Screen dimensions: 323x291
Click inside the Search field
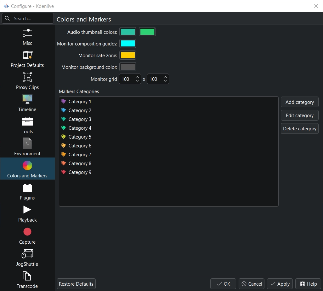coord(30,18)
